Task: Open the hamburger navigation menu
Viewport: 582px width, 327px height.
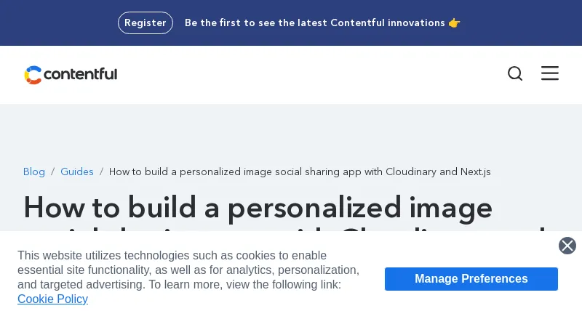Action: (x=550, y=73)
